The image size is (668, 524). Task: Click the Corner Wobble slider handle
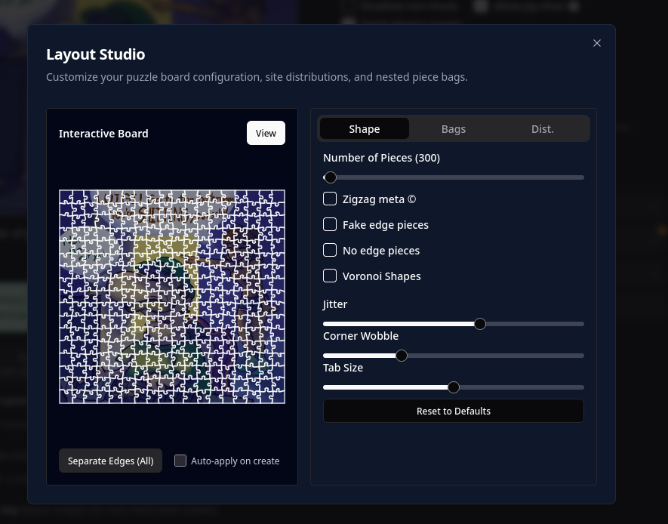[402, 356]
